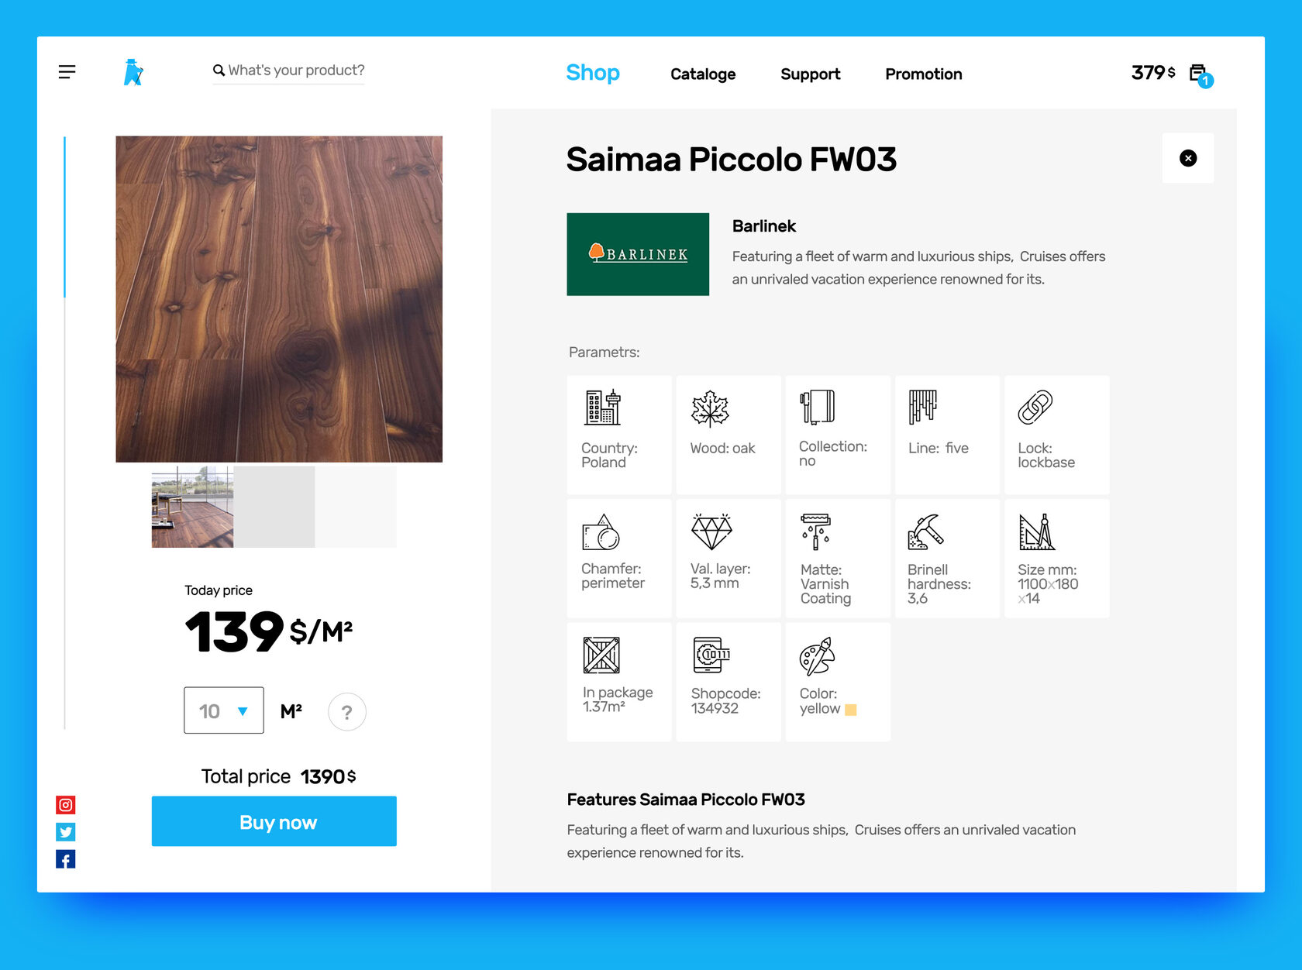Screen dimensions: 1302x970
Task: Open Twitter social icon
Action: coord(66,832)
